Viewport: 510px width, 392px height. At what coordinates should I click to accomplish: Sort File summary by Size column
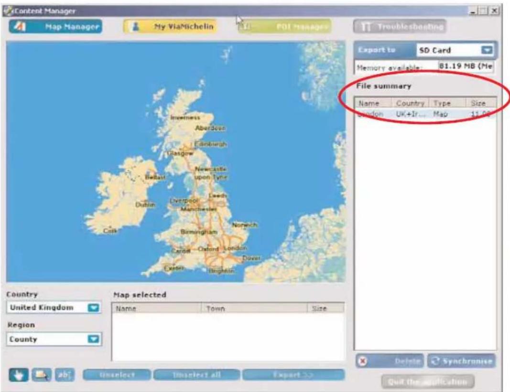pyautogui.click(x=481, y=103)
